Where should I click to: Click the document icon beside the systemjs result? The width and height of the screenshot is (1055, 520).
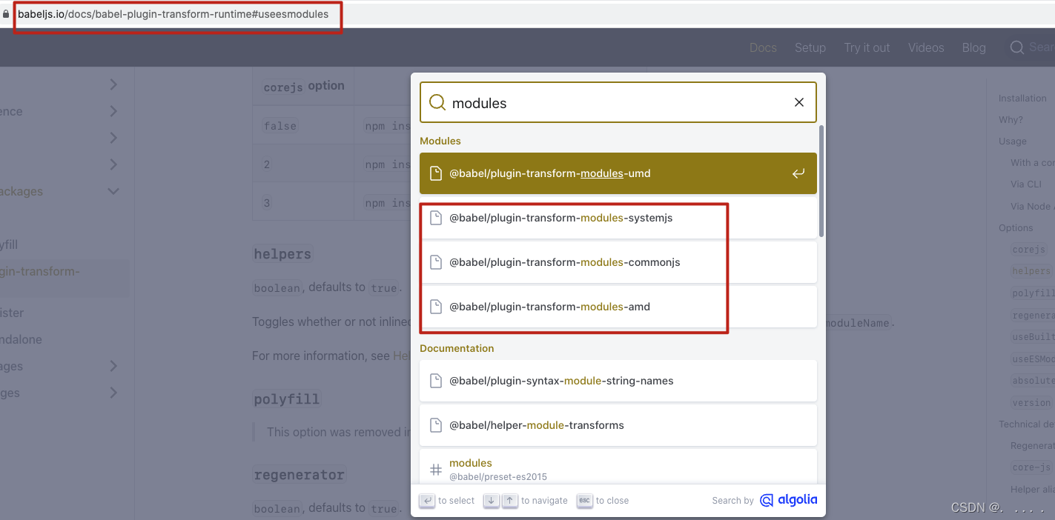coord(436,218)
